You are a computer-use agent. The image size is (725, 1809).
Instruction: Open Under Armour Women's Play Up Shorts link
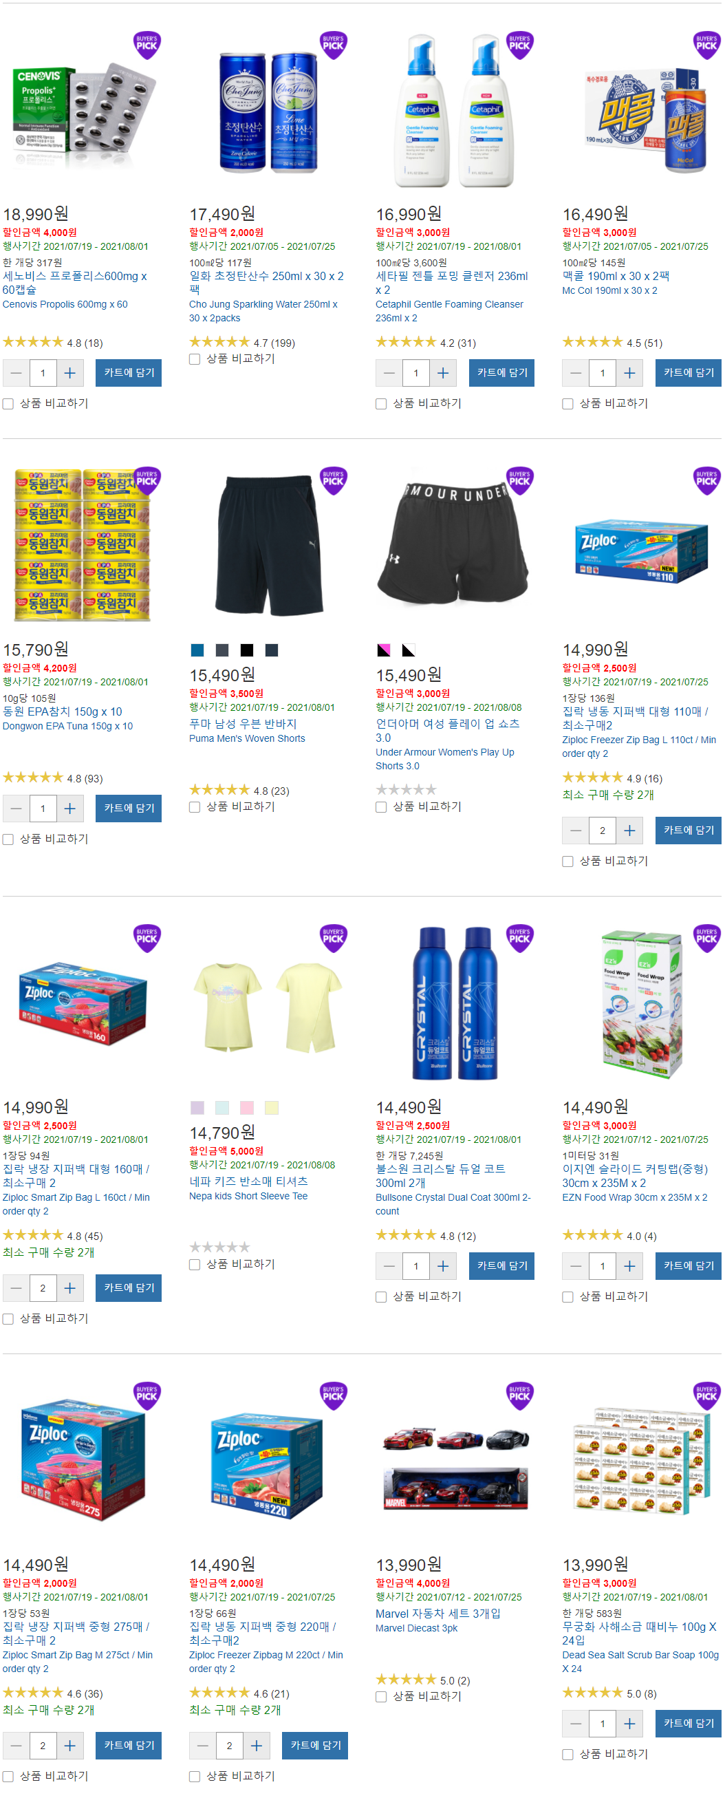[445, 758]
